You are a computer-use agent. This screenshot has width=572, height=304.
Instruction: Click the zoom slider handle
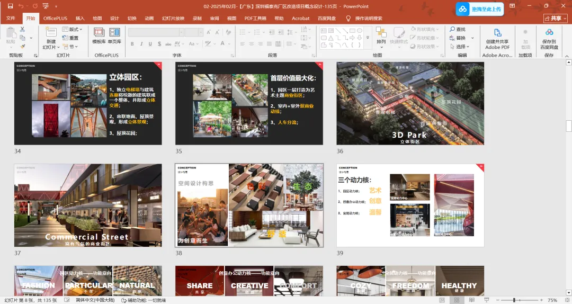coord(514,300)
